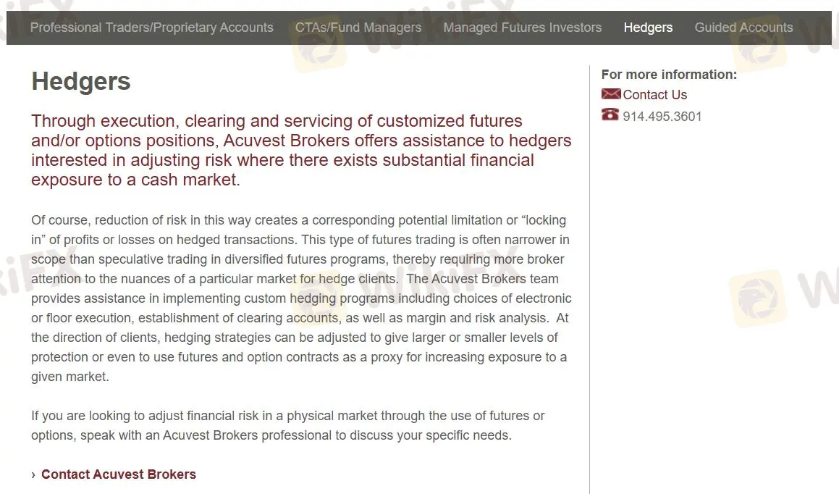Image resolution: width=839 pixels, height=494 pixels.
Task: Switch to the CTAs/Fund Managers tab
Action: click(358, 28)
